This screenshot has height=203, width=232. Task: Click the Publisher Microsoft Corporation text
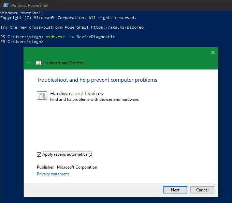pos(67,167)
